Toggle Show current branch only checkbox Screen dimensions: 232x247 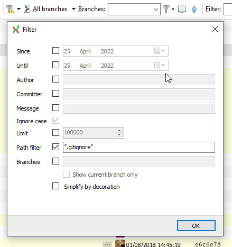click(x=66, y=175)
